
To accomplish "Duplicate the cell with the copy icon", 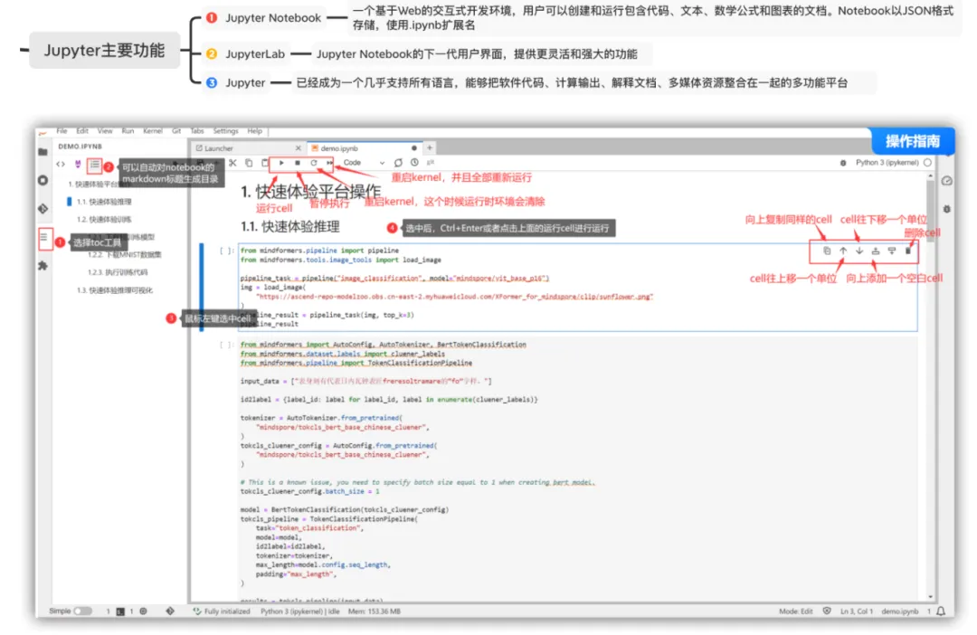I will pos(827,251).
